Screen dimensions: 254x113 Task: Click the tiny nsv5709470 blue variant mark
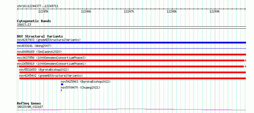(x=61, y=90)
